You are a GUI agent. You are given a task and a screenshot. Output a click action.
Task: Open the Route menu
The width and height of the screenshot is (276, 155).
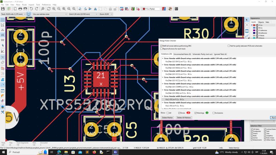point(24,5)
